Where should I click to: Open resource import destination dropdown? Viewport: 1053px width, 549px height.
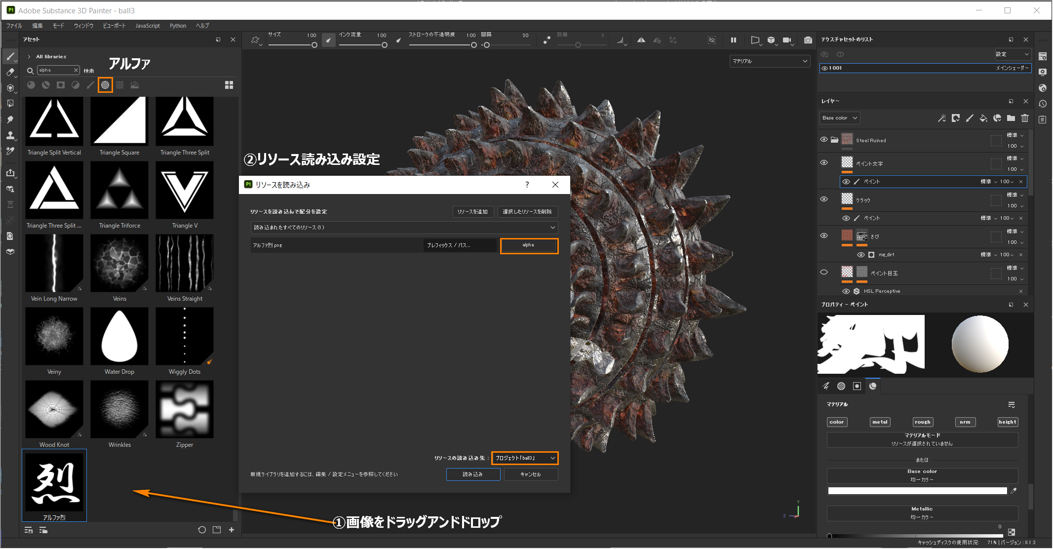point(525,458)
